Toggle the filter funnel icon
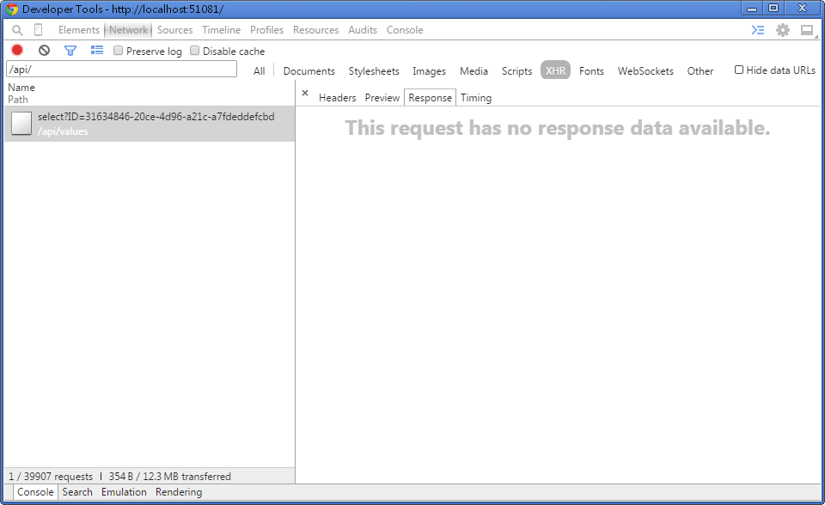The width and height of the screenshot is (825, 505). pyautogui.click(x=70, y=51)
